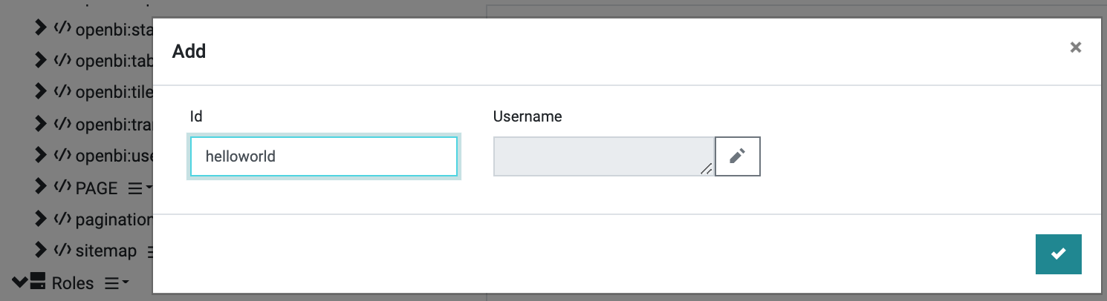
Task: Click the server icon next to Roles
Action: pos(38,282)
